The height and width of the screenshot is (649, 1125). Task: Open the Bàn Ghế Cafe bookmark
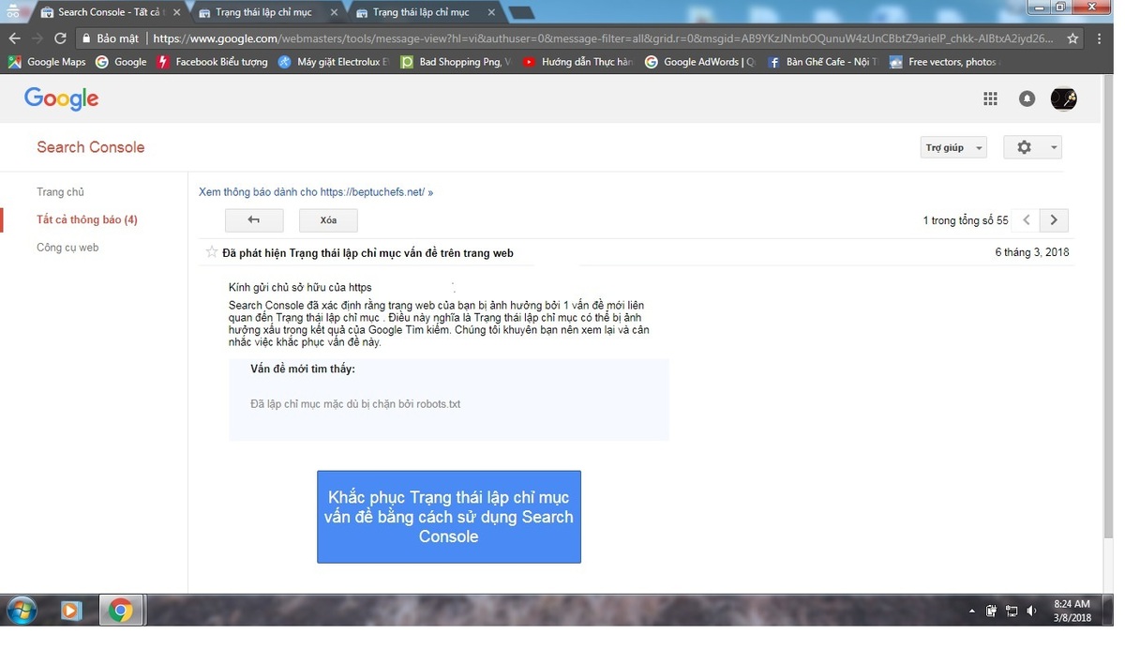pos(822,62)
